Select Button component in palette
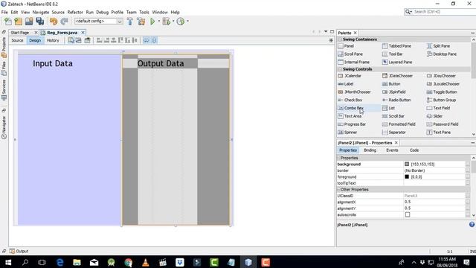The image size is (476, 268). (391, 84)
